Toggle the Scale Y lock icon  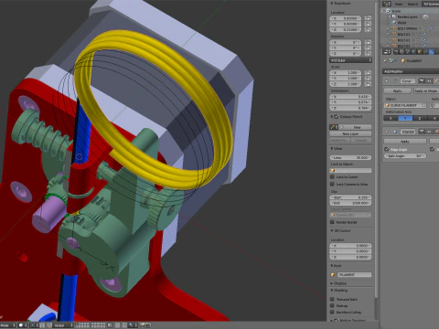coord(368,79)
